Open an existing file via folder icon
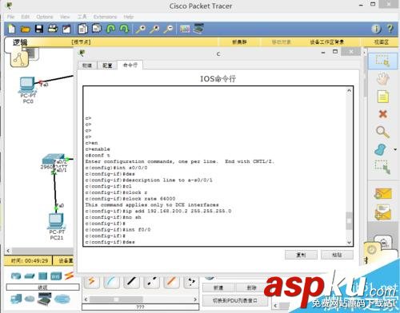Image resolution: width=400 pixels, height=313 pixels. tap(26, 29)
